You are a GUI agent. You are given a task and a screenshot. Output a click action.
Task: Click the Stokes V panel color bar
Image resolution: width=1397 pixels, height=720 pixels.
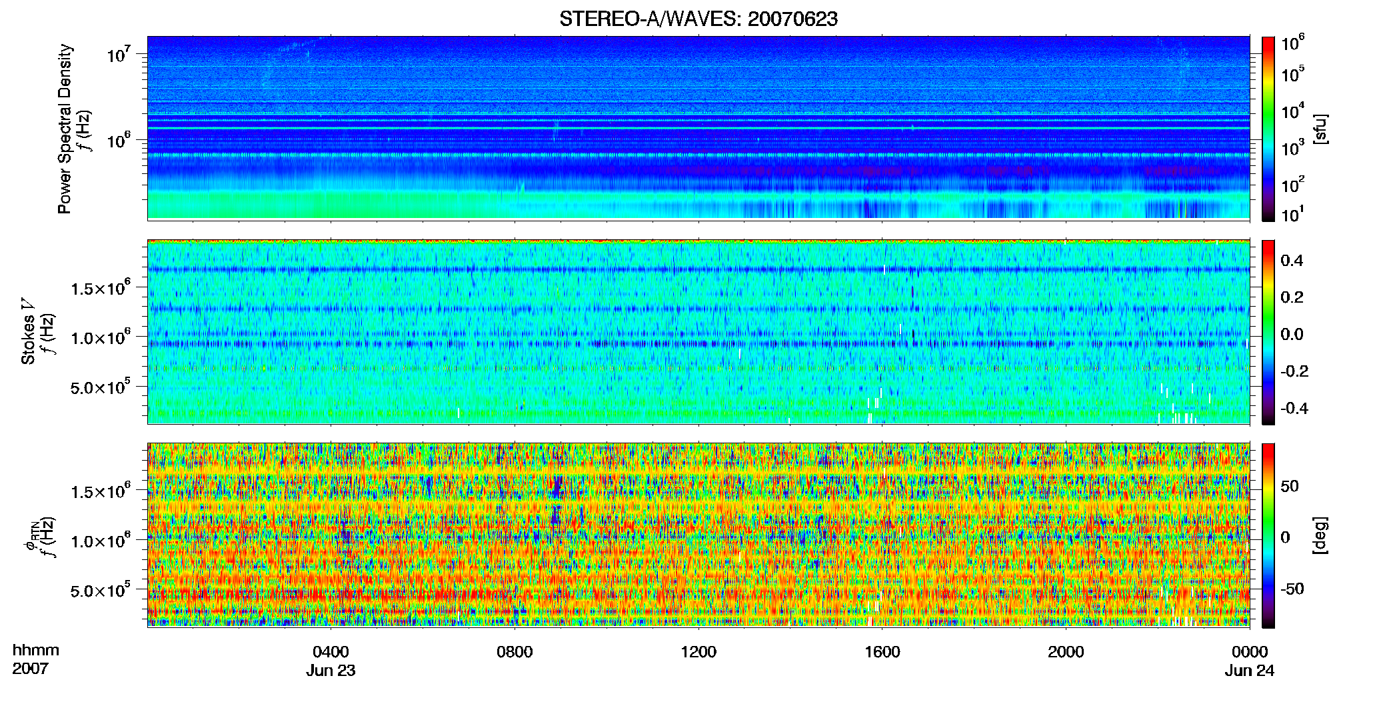coord(1268,332)
